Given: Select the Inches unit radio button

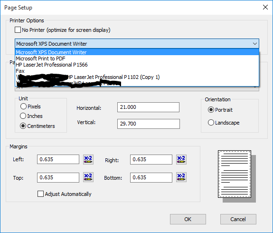Looking at the screenshot, I should (23, 116).
